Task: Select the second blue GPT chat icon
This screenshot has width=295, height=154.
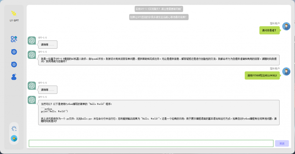Action: coord(14,64)
